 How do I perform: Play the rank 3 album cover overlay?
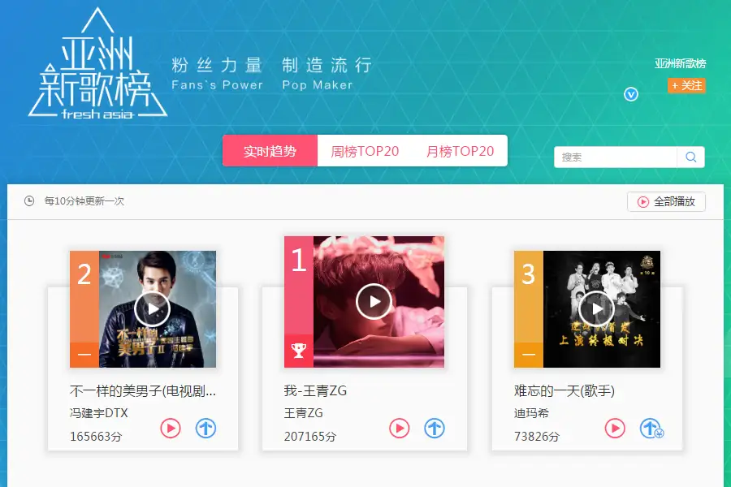click(596, 309)
